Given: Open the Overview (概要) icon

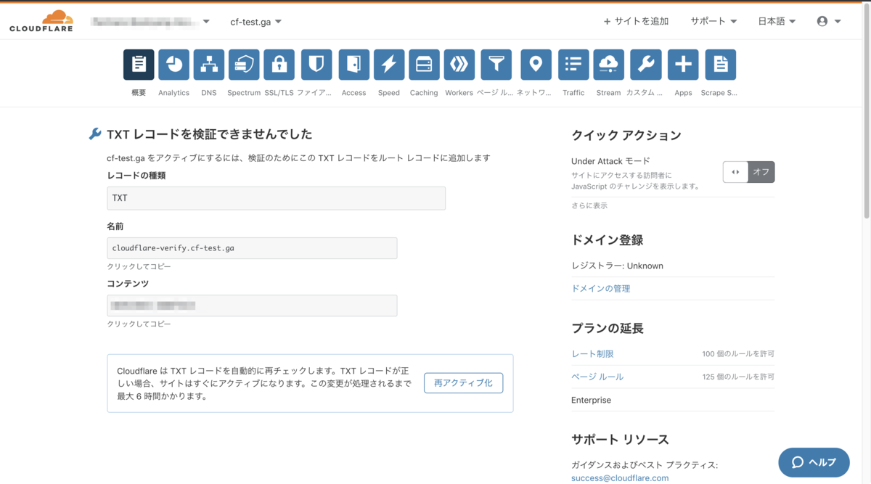Looking at the screenshot, I should [139, 65].
